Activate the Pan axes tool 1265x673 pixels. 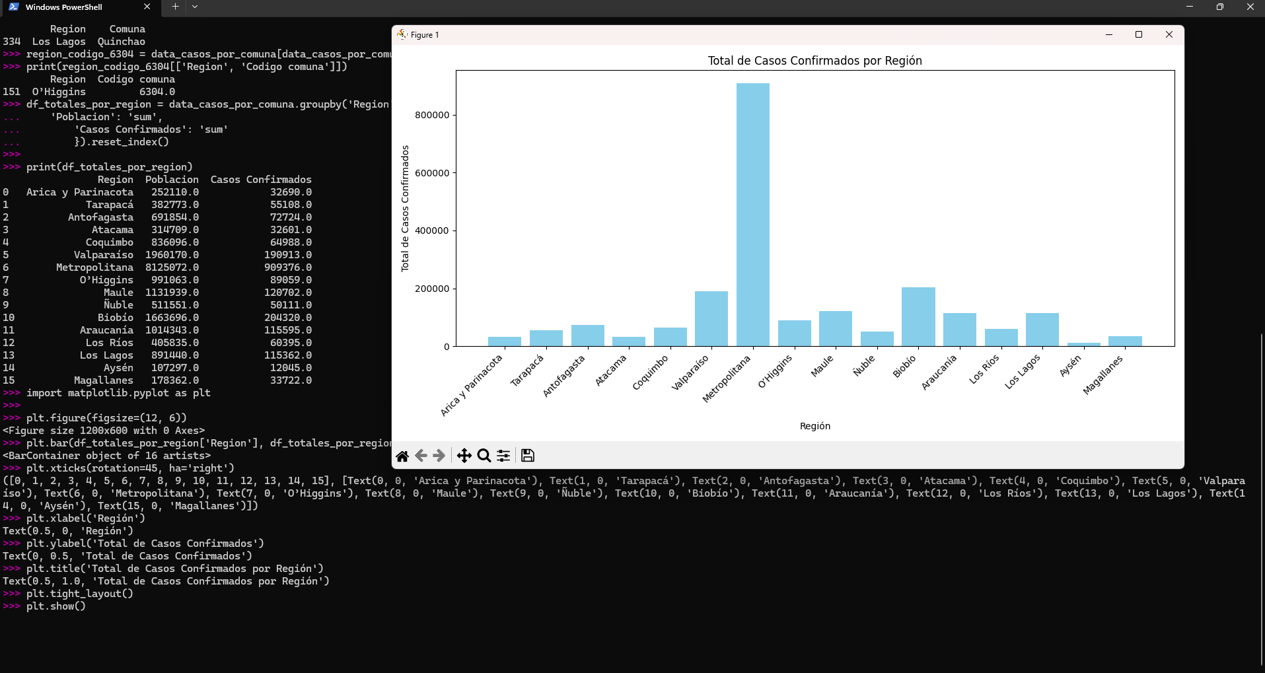pyautogui.click(x=464, y=456)
